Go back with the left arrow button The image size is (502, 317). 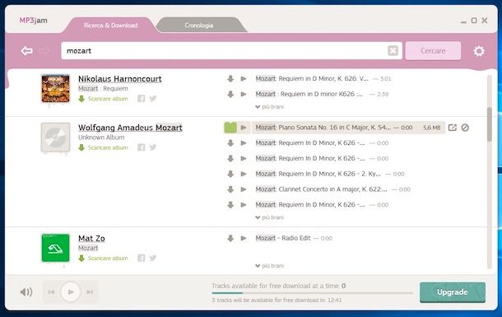click(26, 50)
